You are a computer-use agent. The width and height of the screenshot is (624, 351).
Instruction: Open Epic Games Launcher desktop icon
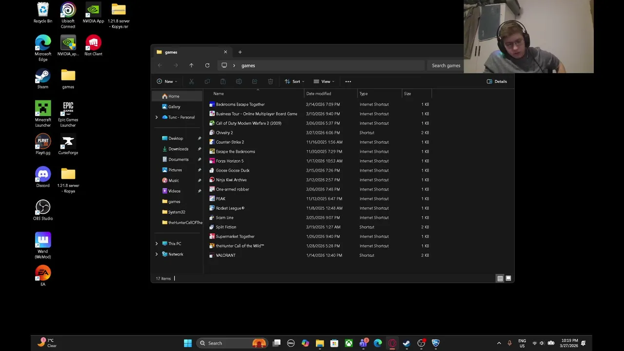click(68, 114)
